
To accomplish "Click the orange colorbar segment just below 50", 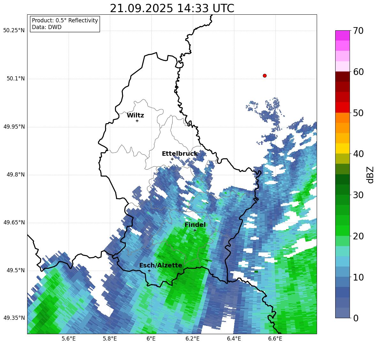I will [x=342, y=117].
